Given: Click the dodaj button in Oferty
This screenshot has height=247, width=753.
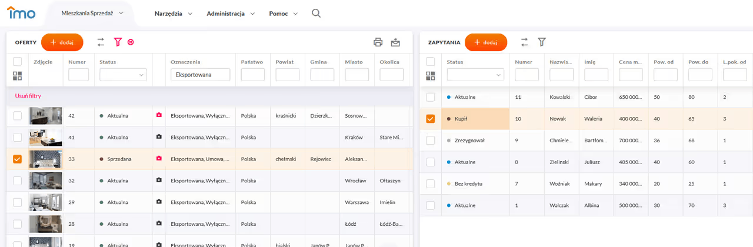Looking at the screenshot, I should coord(62,42).
